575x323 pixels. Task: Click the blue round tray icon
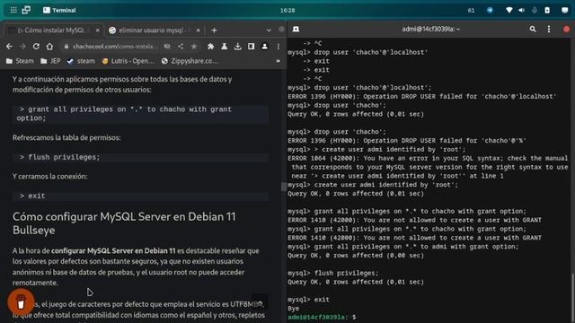click(490, 10)
